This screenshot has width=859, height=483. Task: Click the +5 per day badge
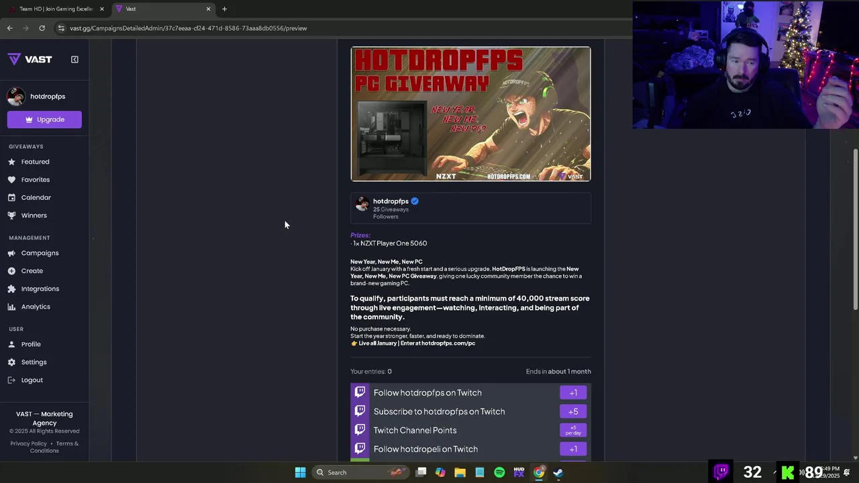pos(573,430)
